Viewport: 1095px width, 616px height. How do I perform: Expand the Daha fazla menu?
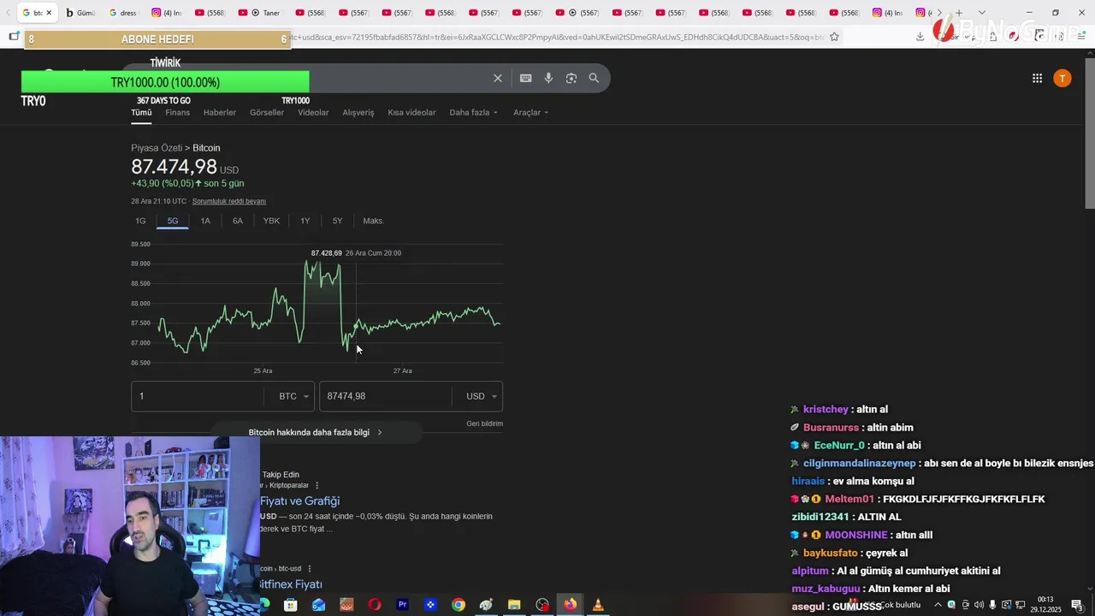(x=473, y=112)
